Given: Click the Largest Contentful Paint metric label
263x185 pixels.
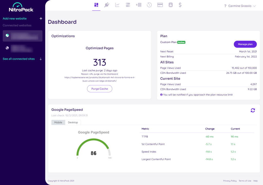Looking at the screenshot, I should (156, 159).
